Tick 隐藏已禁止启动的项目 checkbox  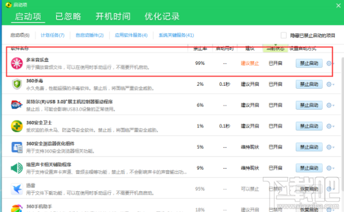(284, 35)
